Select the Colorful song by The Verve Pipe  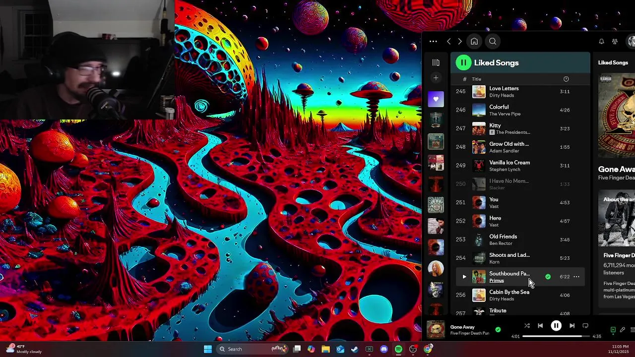520,110
